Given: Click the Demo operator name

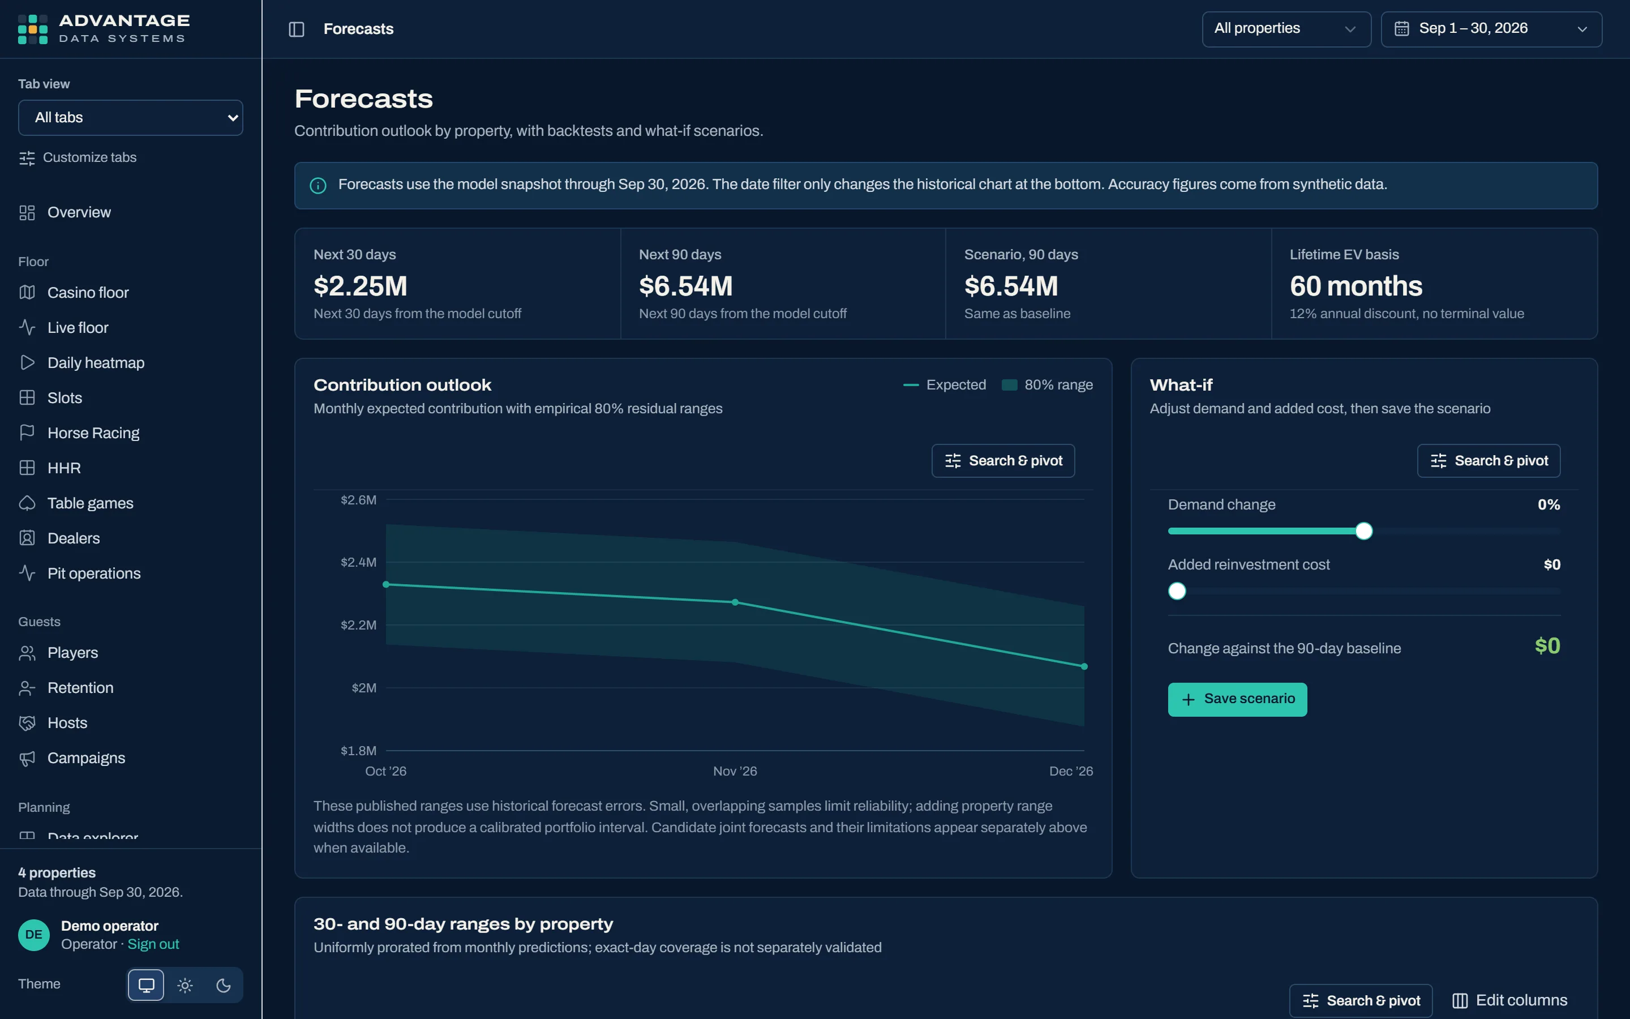Looking at the screenshot, I should point(110,926).
